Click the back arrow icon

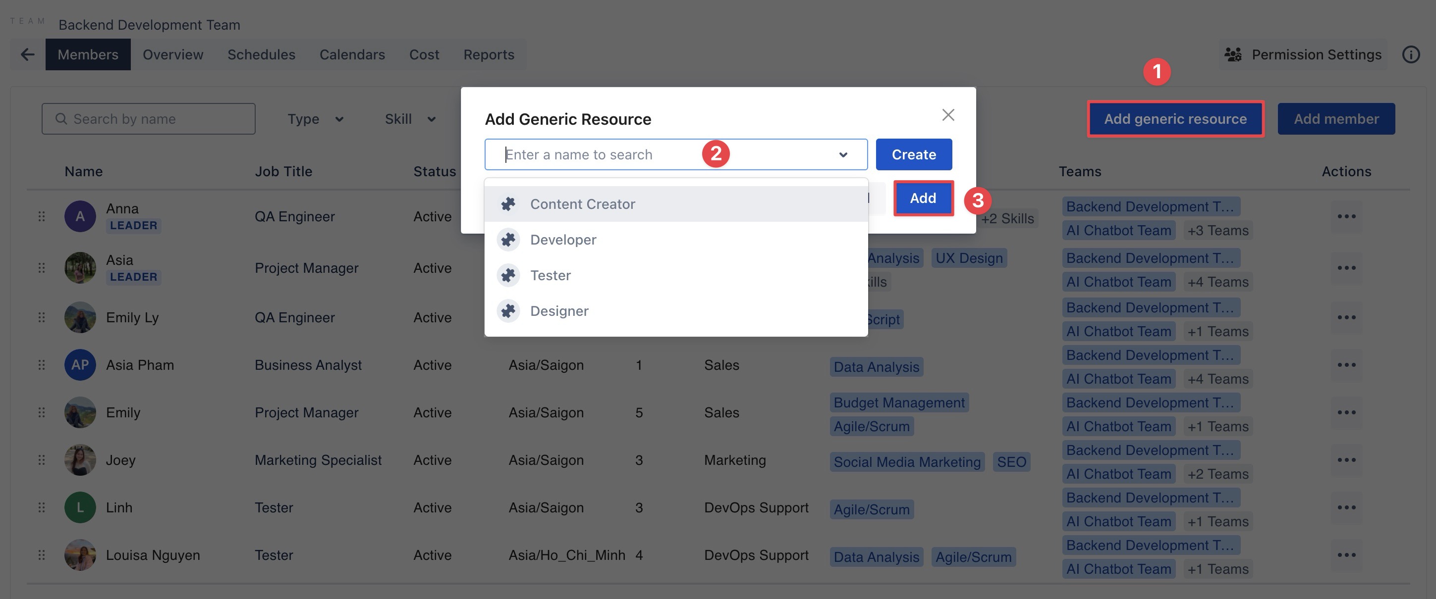pyautogui.click(x=27, y=54)
